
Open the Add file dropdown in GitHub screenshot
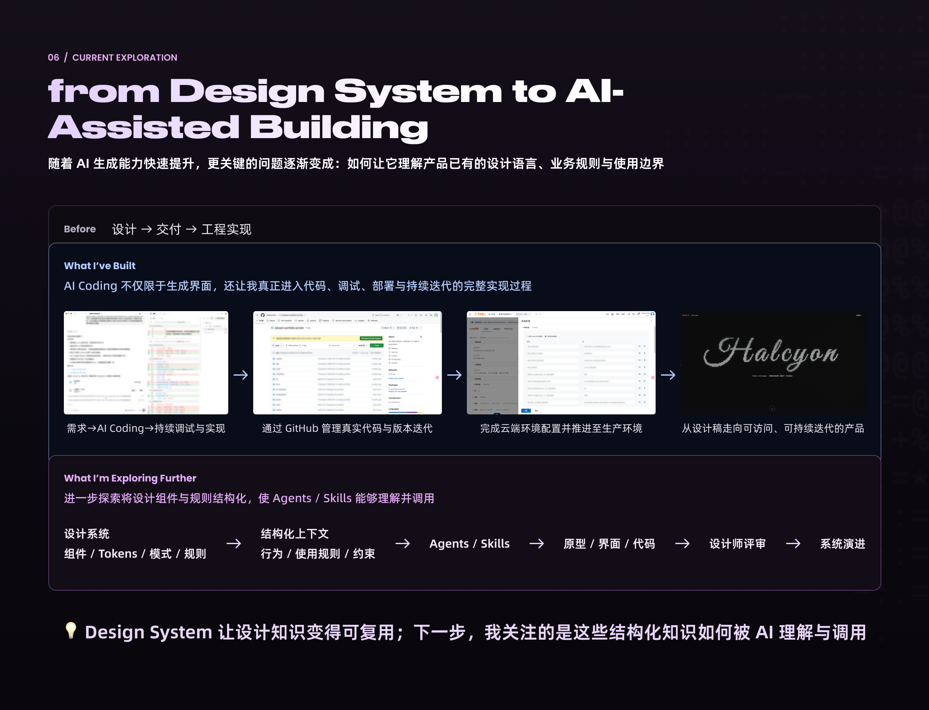click(x=363, y=346)
